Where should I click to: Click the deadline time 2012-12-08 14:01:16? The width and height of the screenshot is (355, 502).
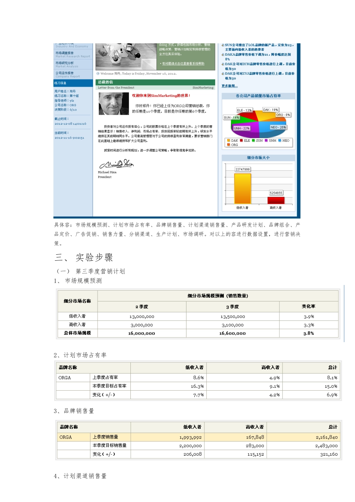click(x=70, y=124)
